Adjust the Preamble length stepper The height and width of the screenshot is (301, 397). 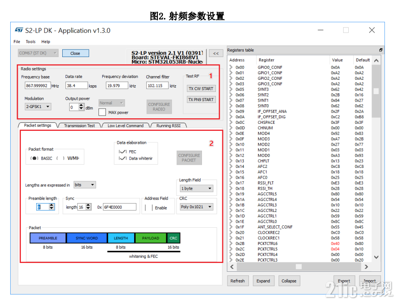52,207
